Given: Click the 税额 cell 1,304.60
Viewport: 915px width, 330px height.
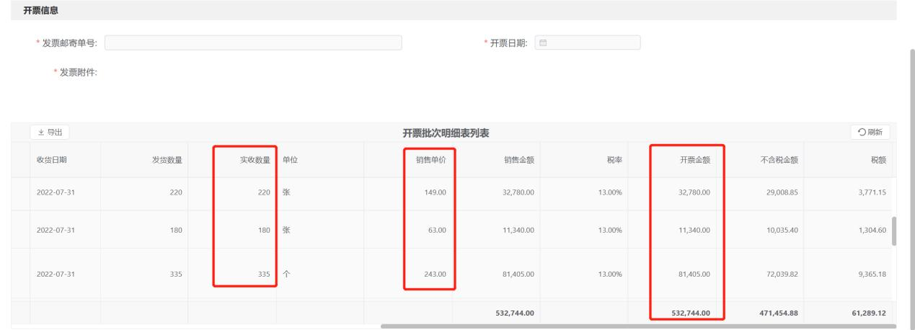Looking at the screenshot, I should coord(872,231).
